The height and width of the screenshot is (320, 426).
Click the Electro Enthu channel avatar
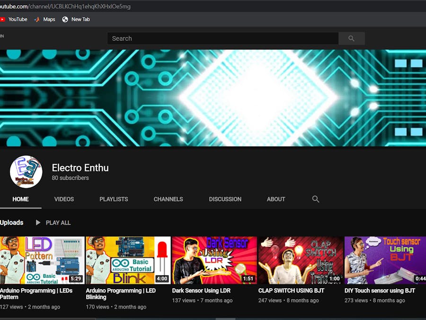26,172
